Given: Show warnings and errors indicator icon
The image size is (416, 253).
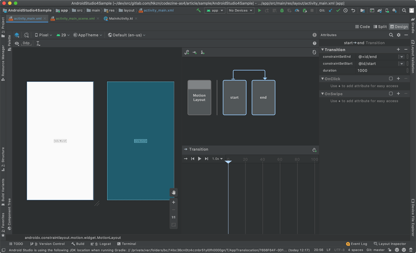Looking at the screenshot, I should [314, 35].
